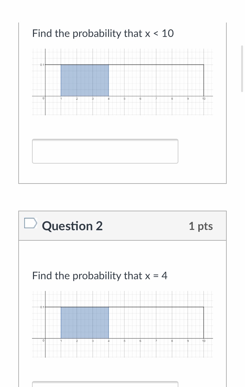Image resolution: width=245 pixels, height=387 pixels.
Task: Focus the Question 2 answer field at bottom
Action: 105,384
